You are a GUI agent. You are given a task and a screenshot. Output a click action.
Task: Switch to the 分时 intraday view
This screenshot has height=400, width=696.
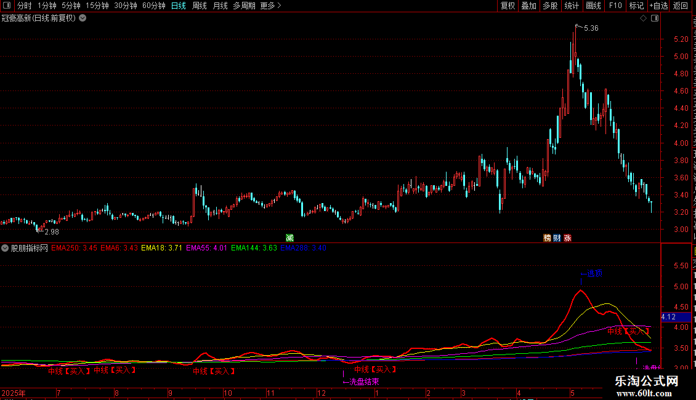pos(25,6)
